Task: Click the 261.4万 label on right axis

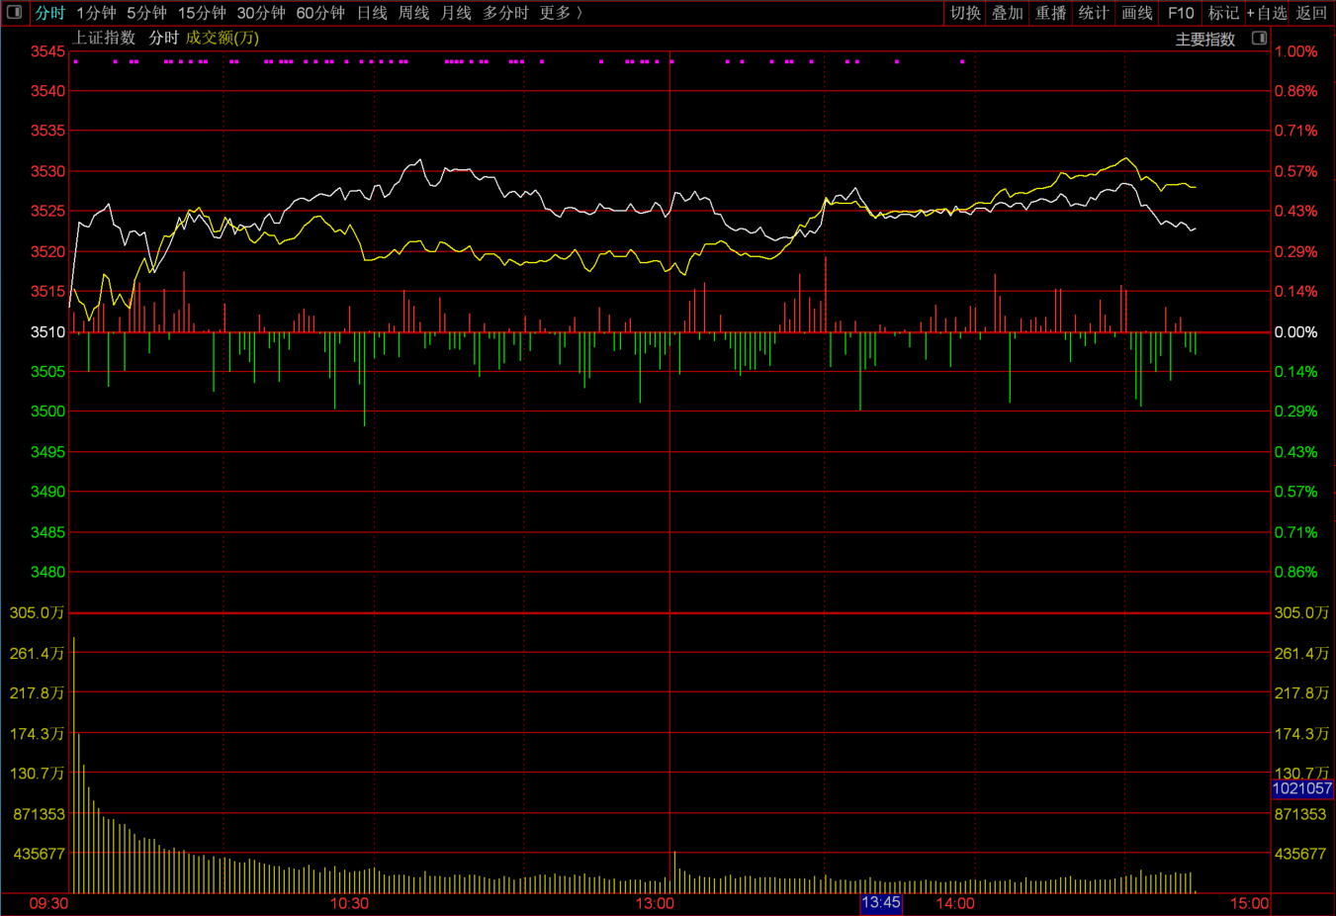Action: click(1301, 653)
